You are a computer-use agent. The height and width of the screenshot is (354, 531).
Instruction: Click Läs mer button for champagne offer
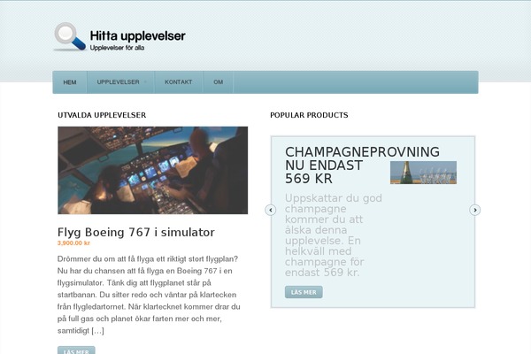304,292
